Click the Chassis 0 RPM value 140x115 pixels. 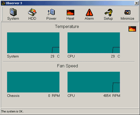(x=54, y=96)
